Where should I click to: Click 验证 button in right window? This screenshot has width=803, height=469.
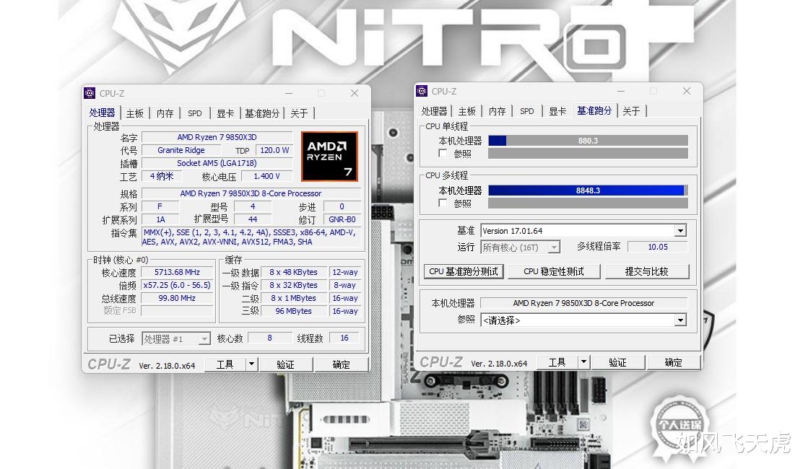pos(617,362)
